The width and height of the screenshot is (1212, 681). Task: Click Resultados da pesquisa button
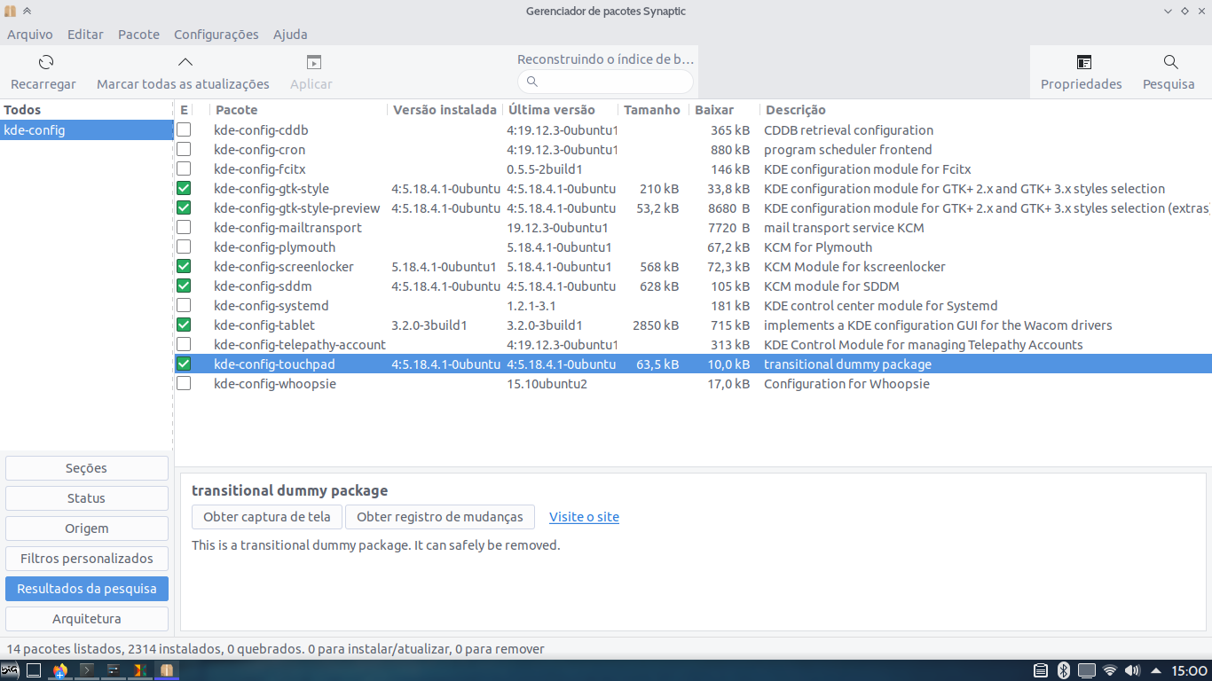point(87,589)
